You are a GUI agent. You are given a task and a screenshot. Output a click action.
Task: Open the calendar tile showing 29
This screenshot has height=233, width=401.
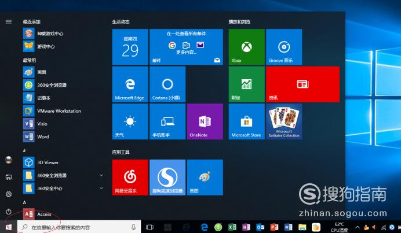tap(130, 47)
